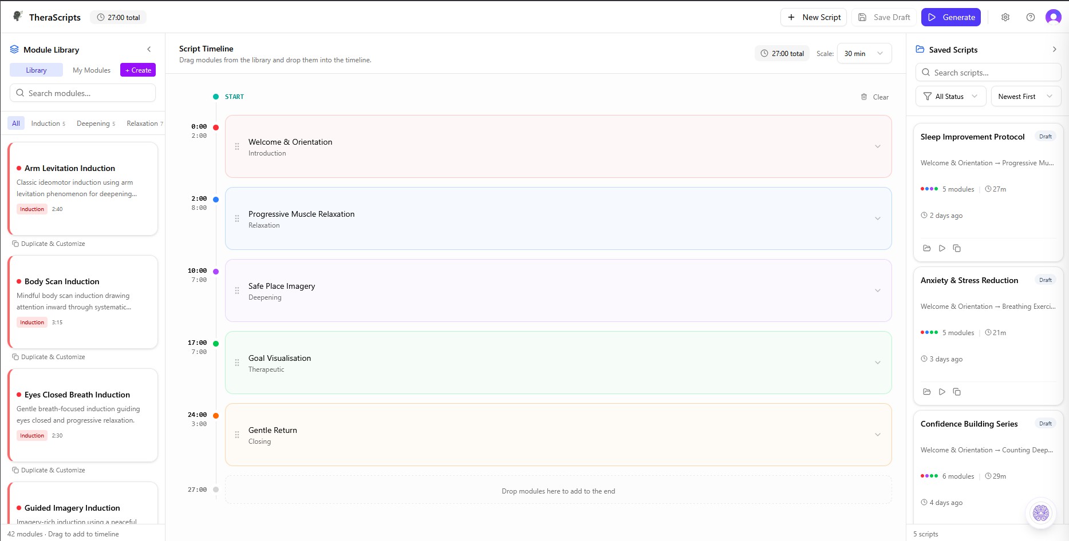Open the Newest First sort dropdown
1069x541 pixels.
pos(1025,96)
